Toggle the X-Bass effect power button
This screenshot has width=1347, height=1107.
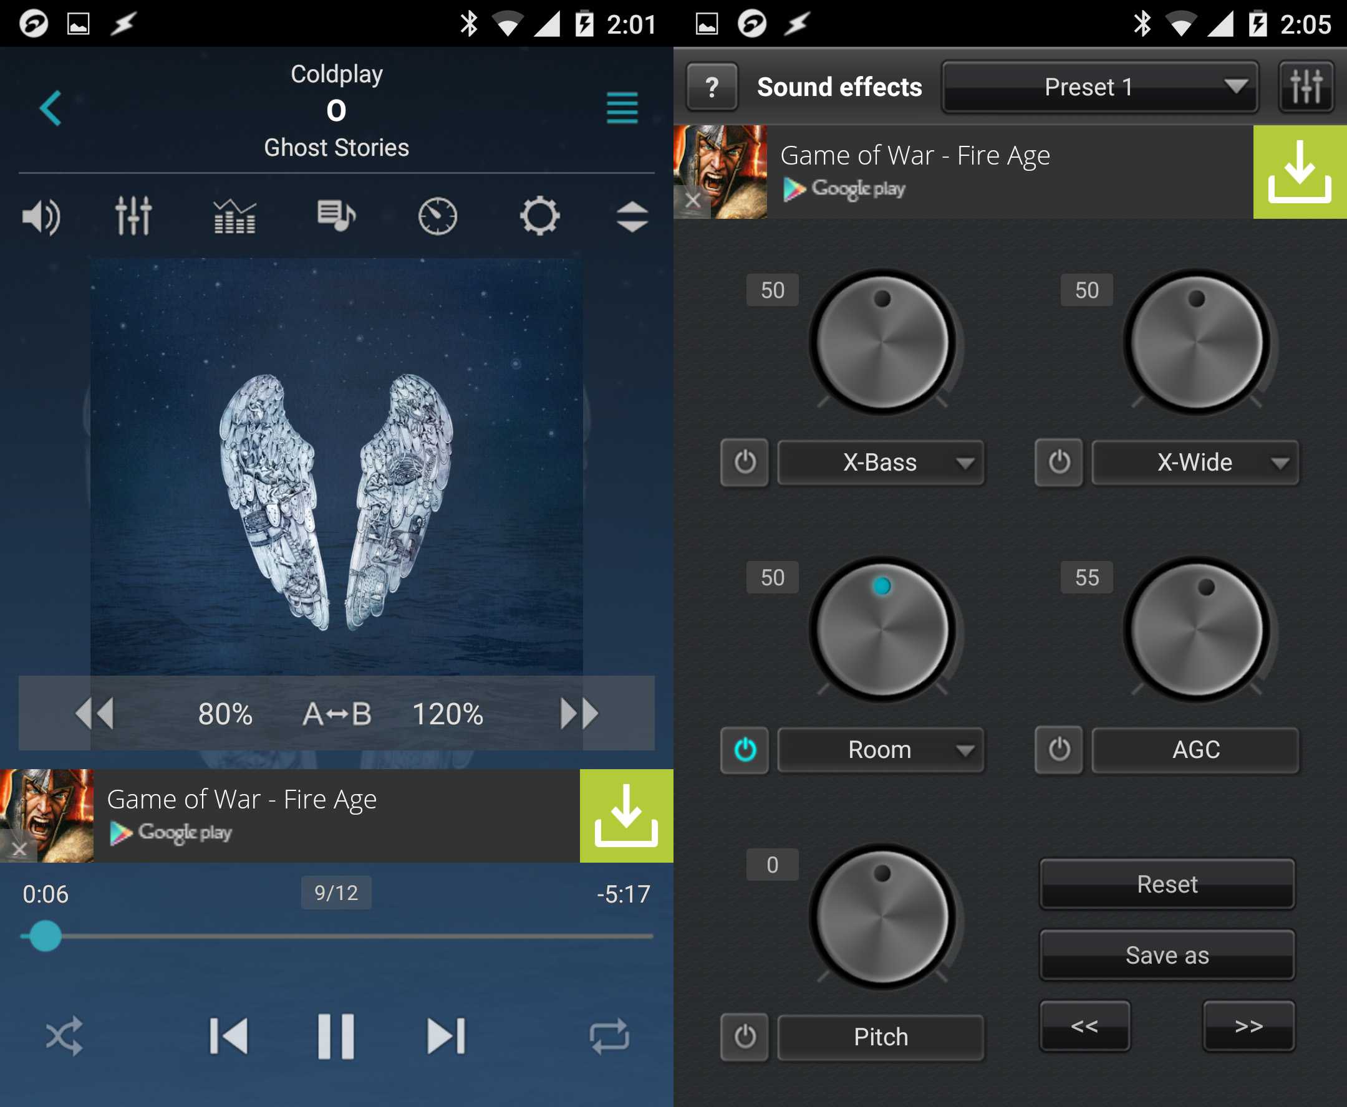click(x=737, y=462)
